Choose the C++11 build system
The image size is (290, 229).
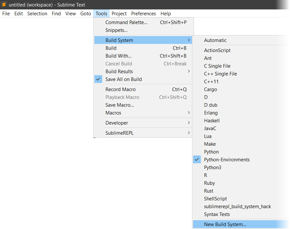211,81
